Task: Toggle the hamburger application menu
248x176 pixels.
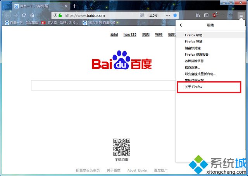Action: click(x=241, y=15)
